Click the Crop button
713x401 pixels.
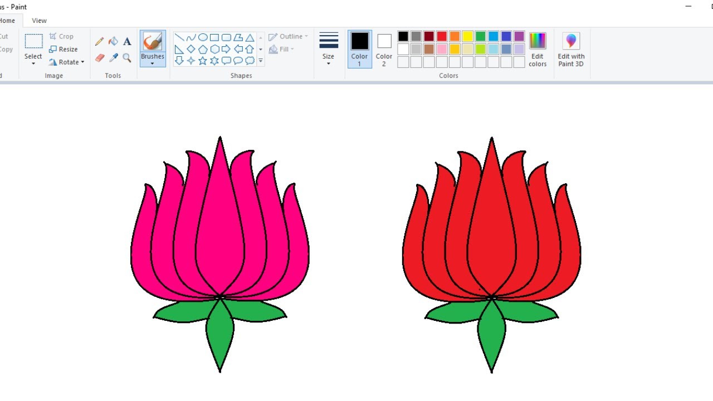(61, 36)
